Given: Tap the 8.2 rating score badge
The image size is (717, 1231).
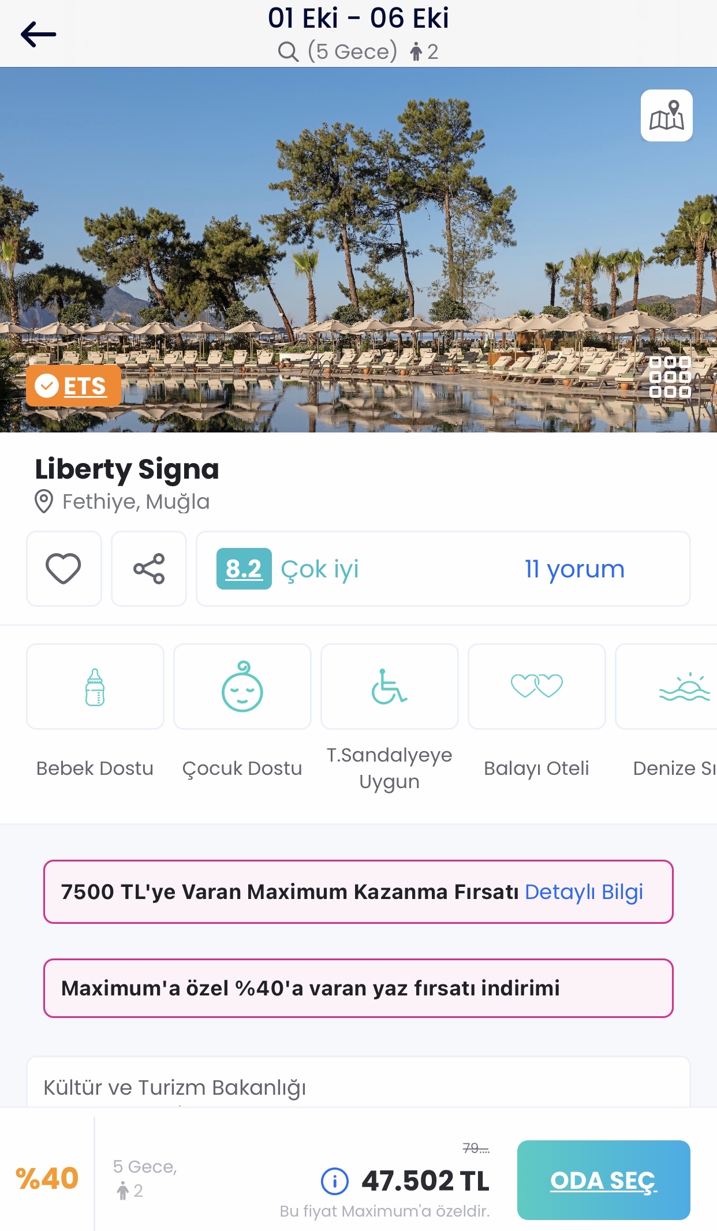Looking at the screenshot, I should click(x=244, y=569).
